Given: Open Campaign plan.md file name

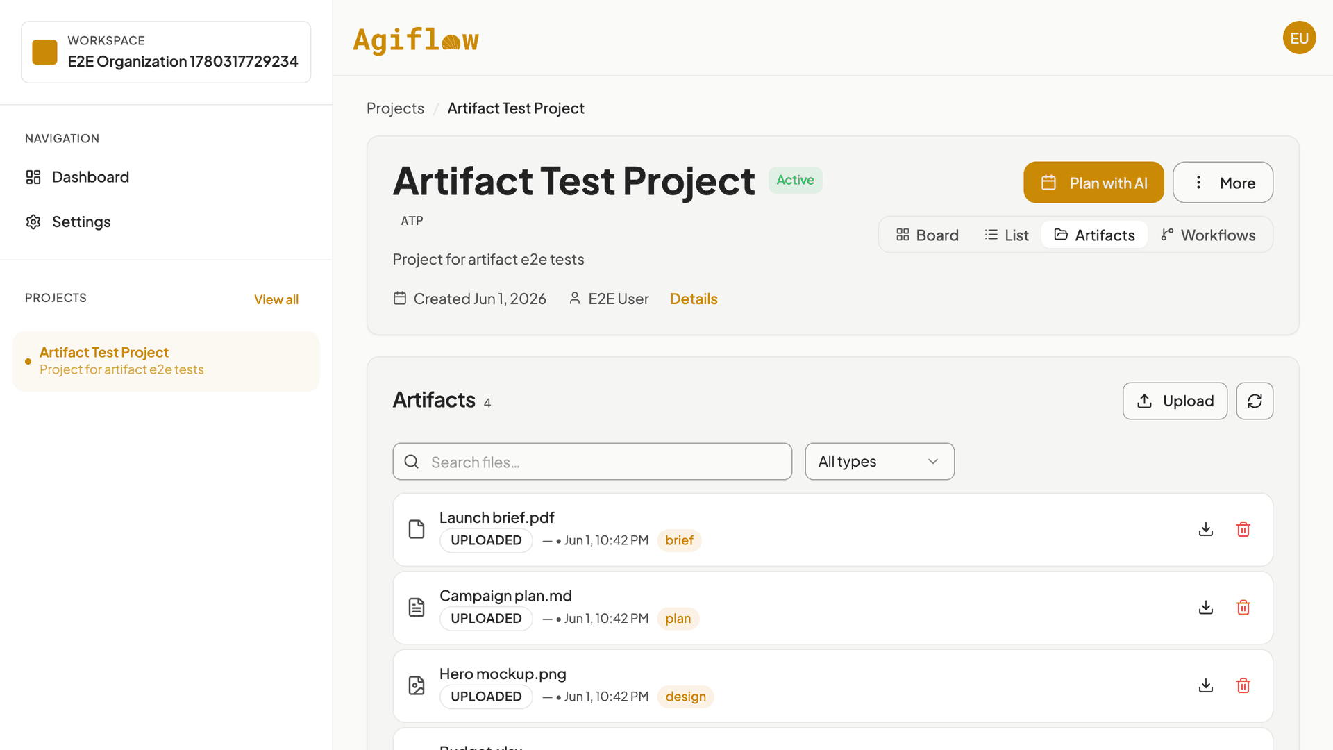Looking at the screenshot, I should (x=505, y=596).
